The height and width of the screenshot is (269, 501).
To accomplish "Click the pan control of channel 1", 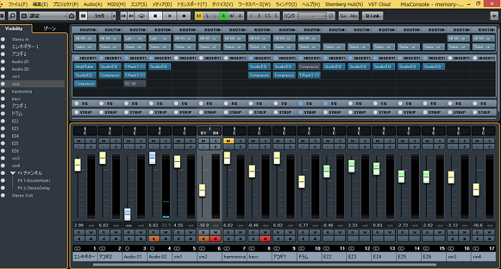I will point(85,131).
